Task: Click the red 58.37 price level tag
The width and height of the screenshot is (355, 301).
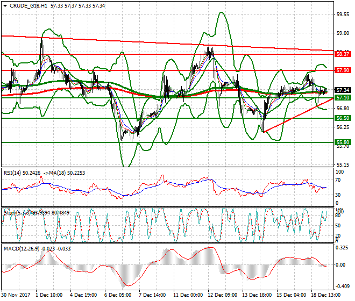Action: [343, 54]
